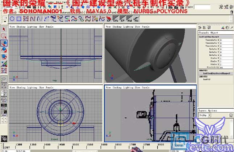Viewport: 234px width, 152px height.
Task: Click the EP edit point shelf icon
Action: (x=122, y=19)
